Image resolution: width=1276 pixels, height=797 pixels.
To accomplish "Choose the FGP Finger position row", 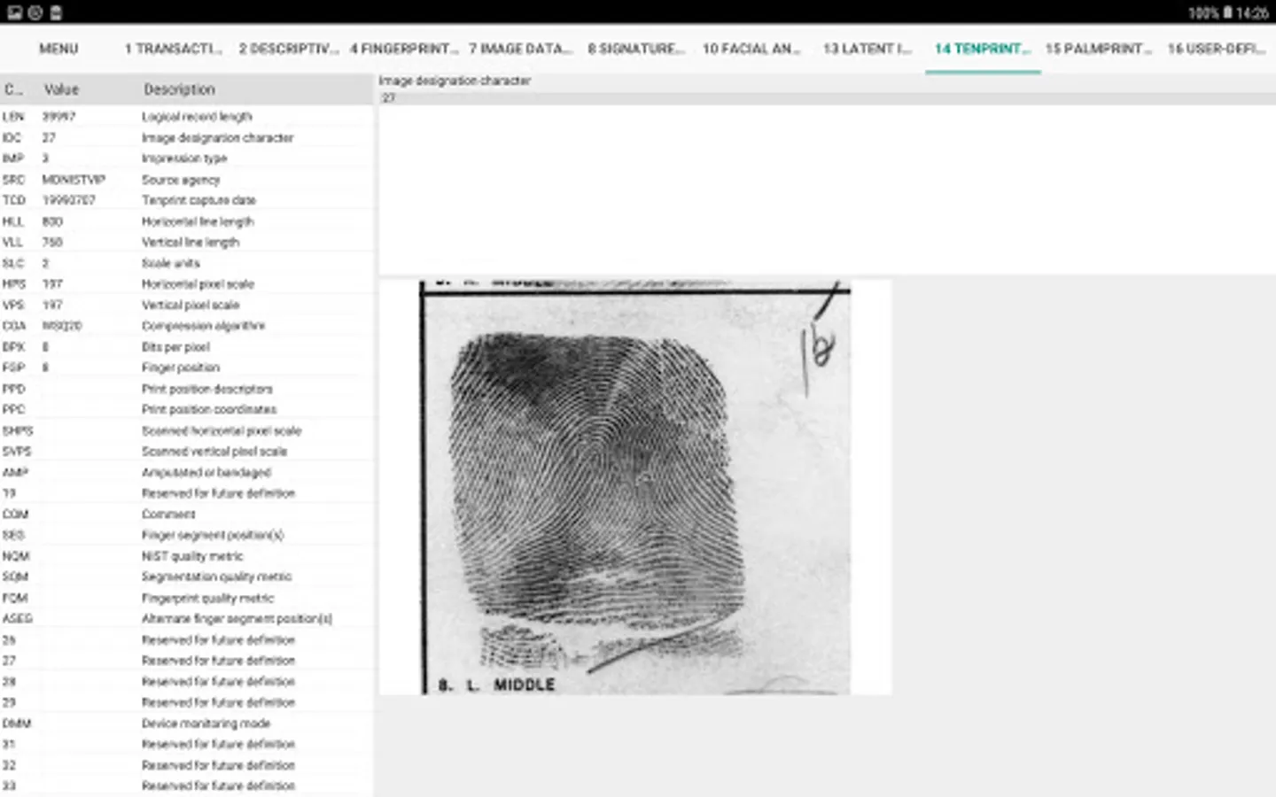I will (x=186, y=368).
